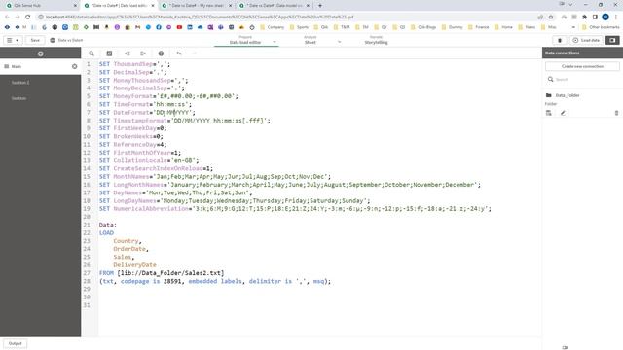623x350 pixels.
Task: Open the debug panel bug icon
Action: tap(560, 40)
